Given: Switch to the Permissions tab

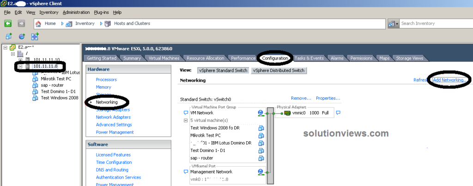Looking at the screenshot, I should coord(361,58).
